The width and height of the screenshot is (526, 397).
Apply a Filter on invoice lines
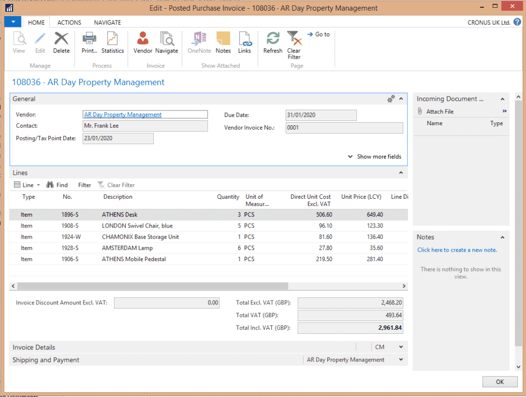tap(84, 185)
